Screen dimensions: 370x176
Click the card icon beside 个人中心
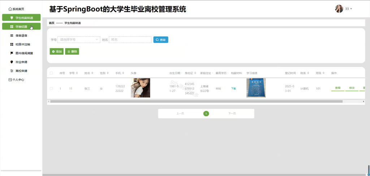click(x=10, y=80)
